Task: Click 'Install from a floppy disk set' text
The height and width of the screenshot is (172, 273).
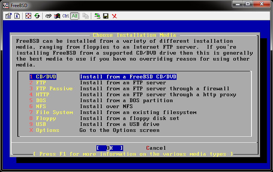Action: (129, 118)
